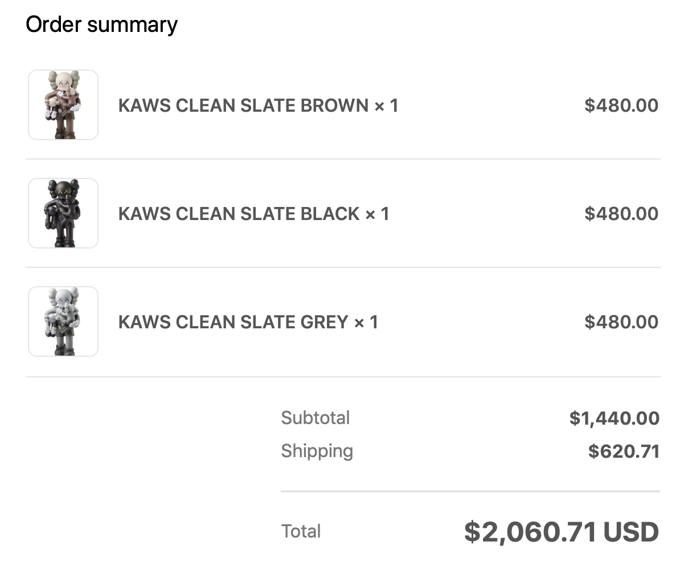The width and height of the screenshot is (680, 570).
Task: Click the grey item's $480.00 price
Action: coord(621,322)
